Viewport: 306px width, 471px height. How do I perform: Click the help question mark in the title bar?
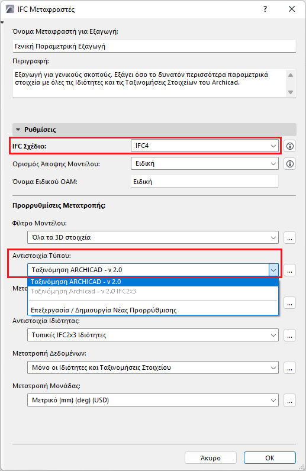click(265, 9)
